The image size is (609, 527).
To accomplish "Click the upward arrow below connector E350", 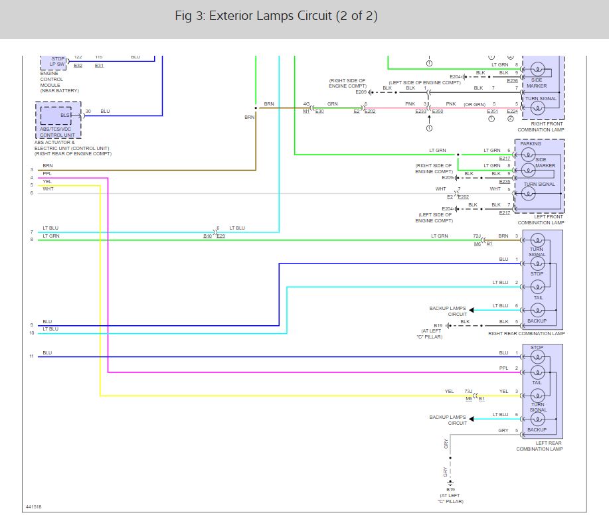I will click(x=429, y=119).
